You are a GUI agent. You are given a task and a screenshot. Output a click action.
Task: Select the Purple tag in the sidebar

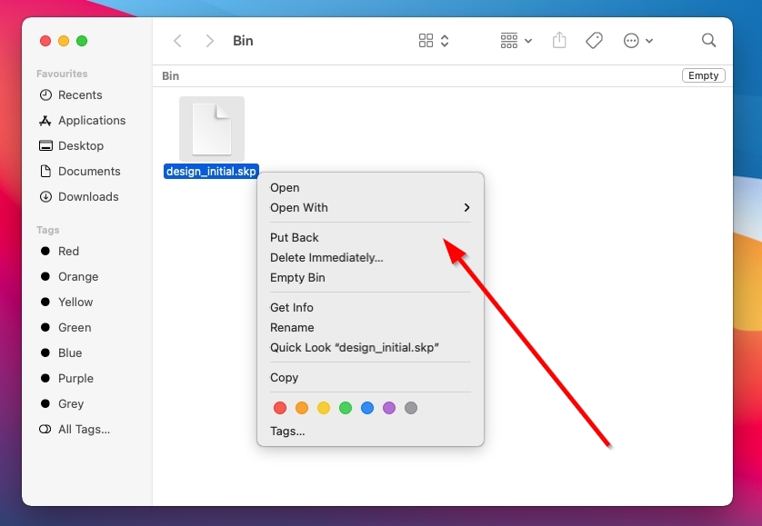[75, 378]
